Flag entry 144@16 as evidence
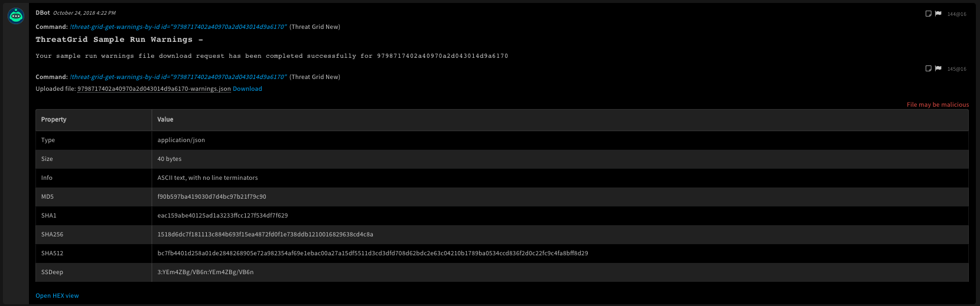The image size is (980, 306). click(x=938, y=14)
